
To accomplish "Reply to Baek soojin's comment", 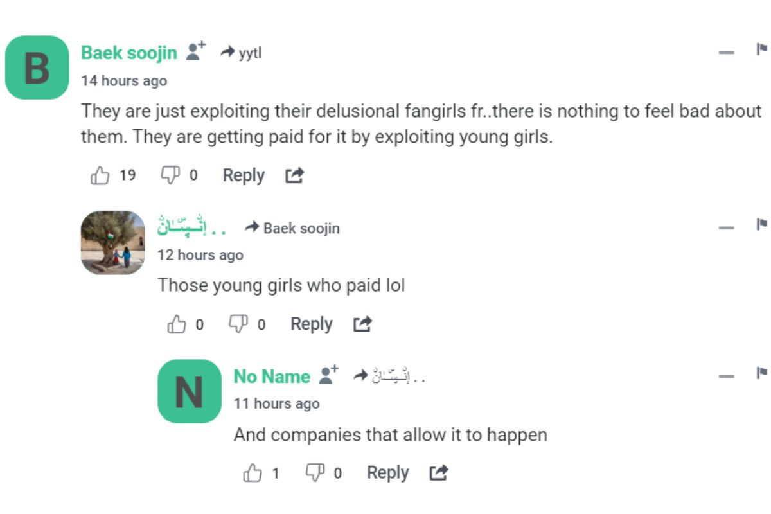I will click(244, 175).
